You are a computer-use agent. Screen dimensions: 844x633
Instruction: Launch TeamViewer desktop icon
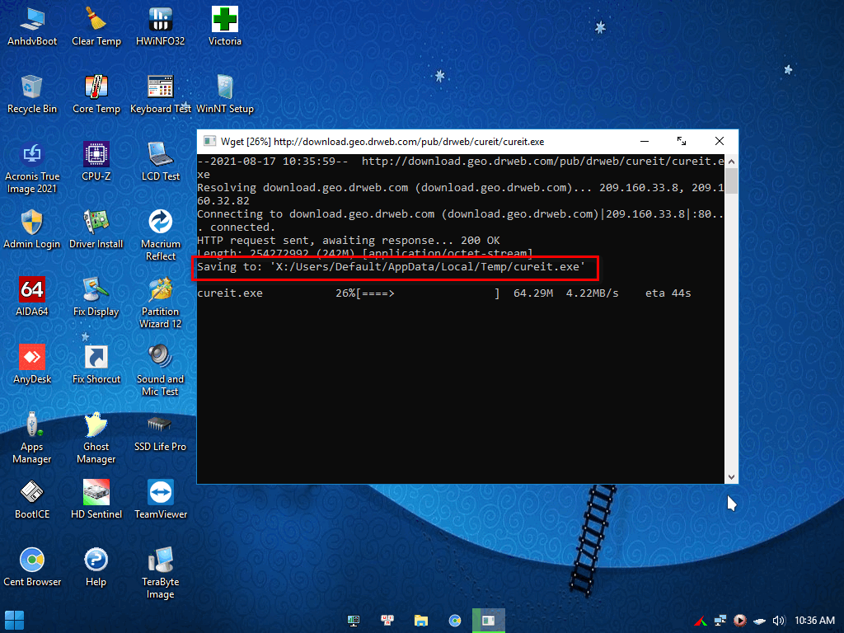(161, 499)
